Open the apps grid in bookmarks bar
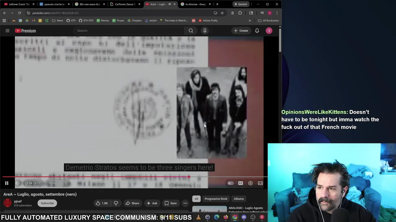396x222 pixels. 4,21
